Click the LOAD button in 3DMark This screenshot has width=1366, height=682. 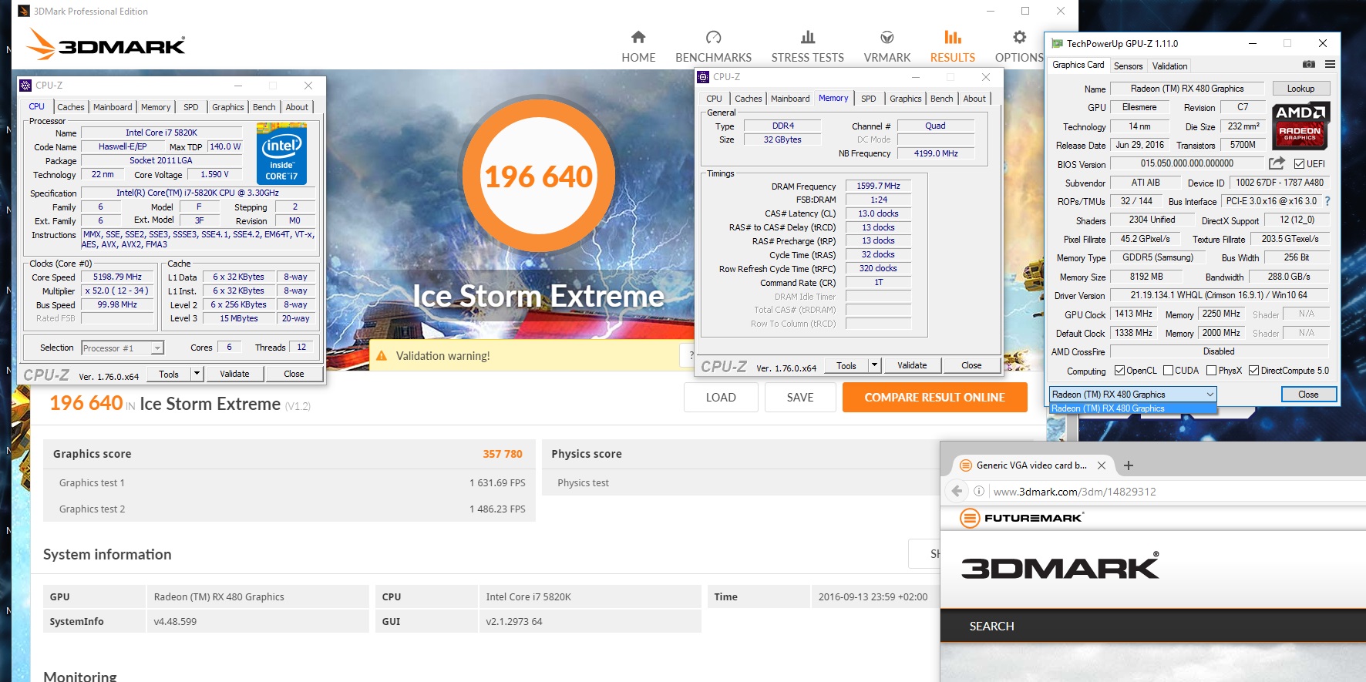pos(721,397)
